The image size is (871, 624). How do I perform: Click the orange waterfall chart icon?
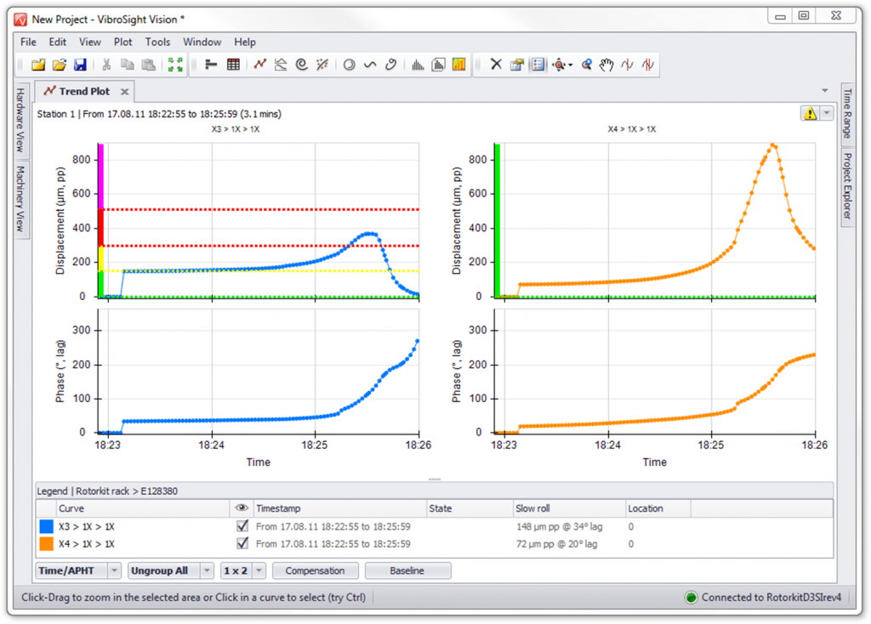pos(458,65)
